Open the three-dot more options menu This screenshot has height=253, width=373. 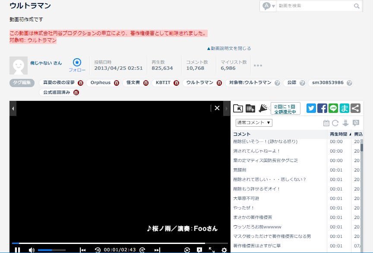click(x=258, y=66)
